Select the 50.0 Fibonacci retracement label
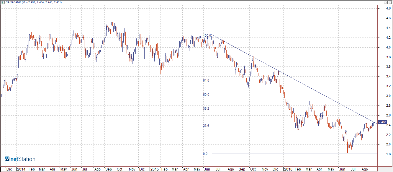Image resolution: width=393 pixels, height=172 pixels. coord(206,95)
